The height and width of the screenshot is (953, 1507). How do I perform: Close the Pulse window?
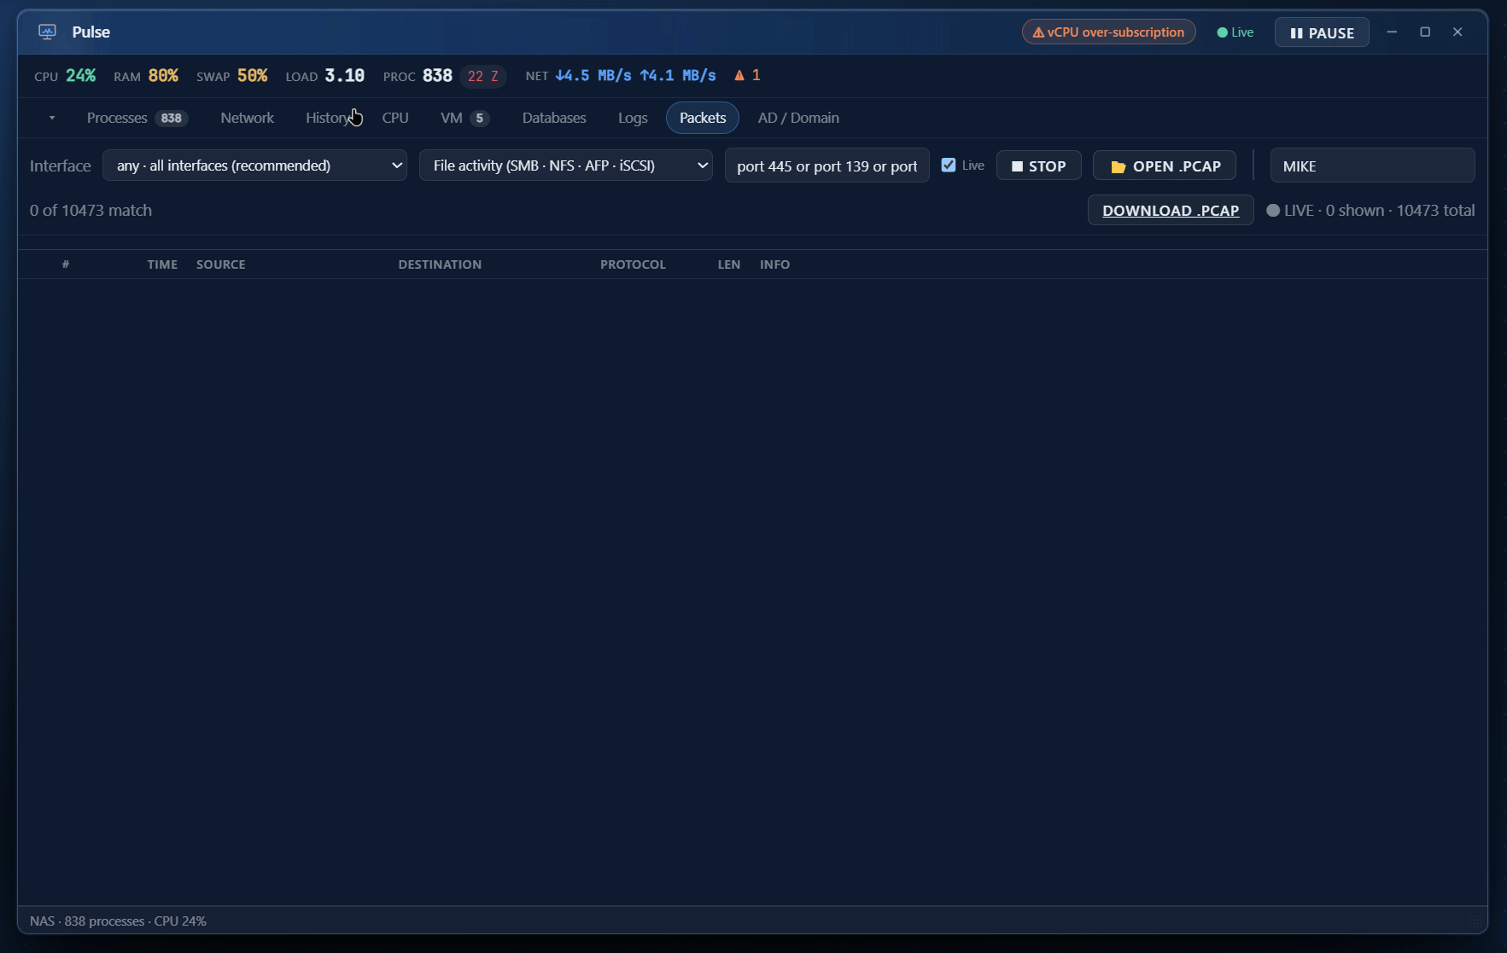coord(1457,32)
